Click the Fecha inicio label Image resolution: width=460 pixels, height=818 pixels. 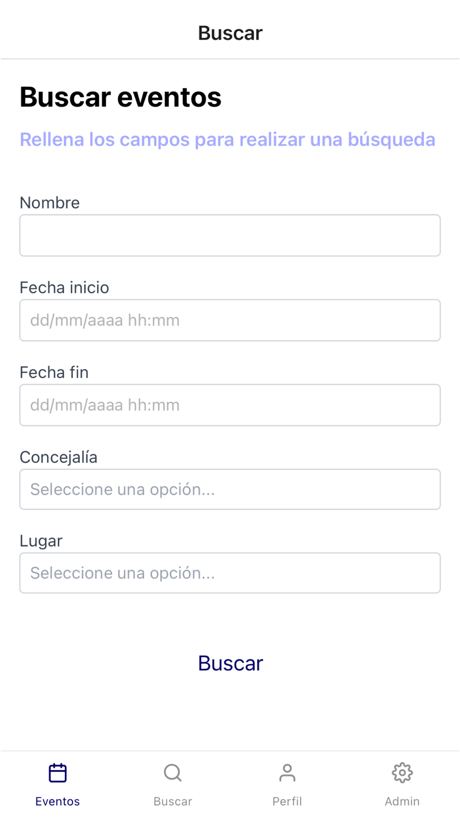[x=64, y=288]
